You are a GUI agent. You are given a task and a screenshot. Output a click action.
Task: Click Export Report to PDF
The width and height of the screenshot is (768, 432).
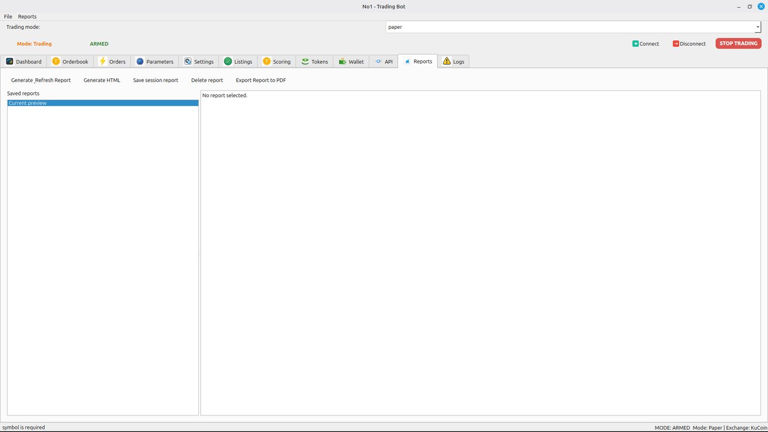click(x=261, y=80)
